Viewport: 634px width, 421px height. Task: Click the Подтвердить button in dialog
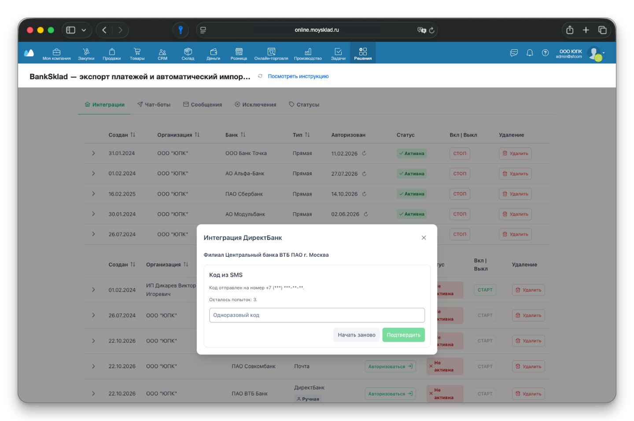point(404,335)
